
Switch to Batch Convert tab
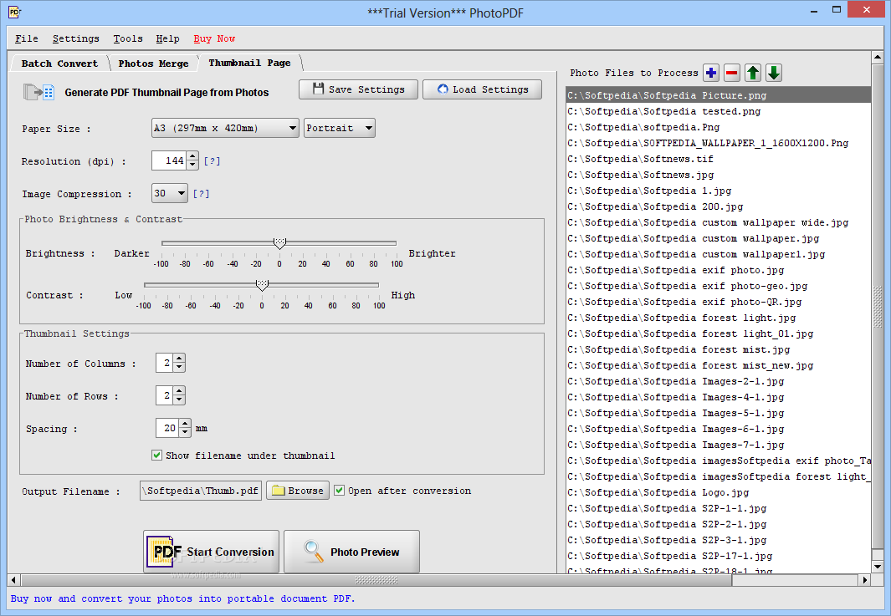coord(59,64)
